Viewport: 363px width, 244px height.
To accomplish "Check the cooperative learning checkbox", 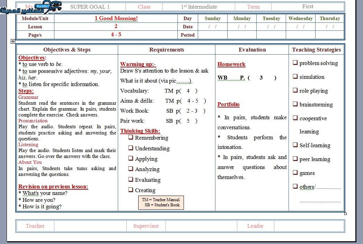I will pyautogui.click(x=295, y=118).
